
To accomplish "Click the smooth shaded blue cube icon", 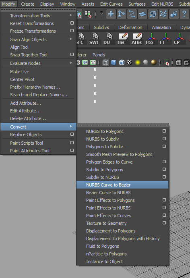I will tap(114, 62).
